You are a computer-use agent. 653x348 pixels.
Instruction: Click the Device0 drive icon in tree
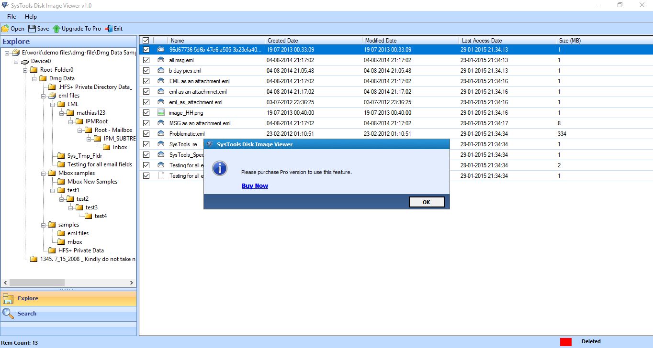tap(25, 62)
